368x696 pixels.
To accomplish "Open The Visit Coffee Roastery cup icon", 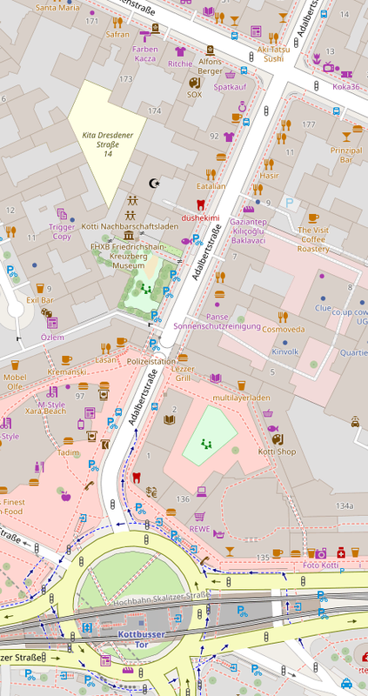I will (314, 218).
